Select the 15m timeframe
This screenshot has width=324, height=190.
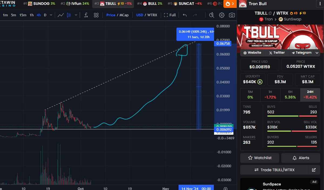[x=23, y=15]
